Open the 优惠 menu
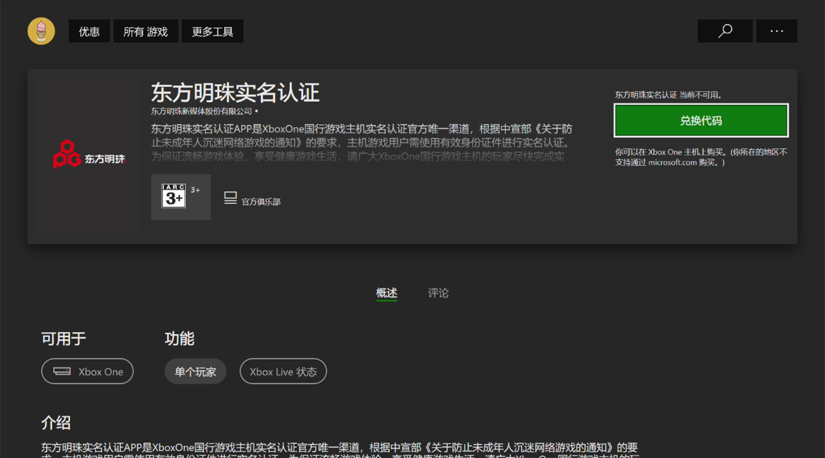This screenshot has height=458, width=825. click(89, 31)
